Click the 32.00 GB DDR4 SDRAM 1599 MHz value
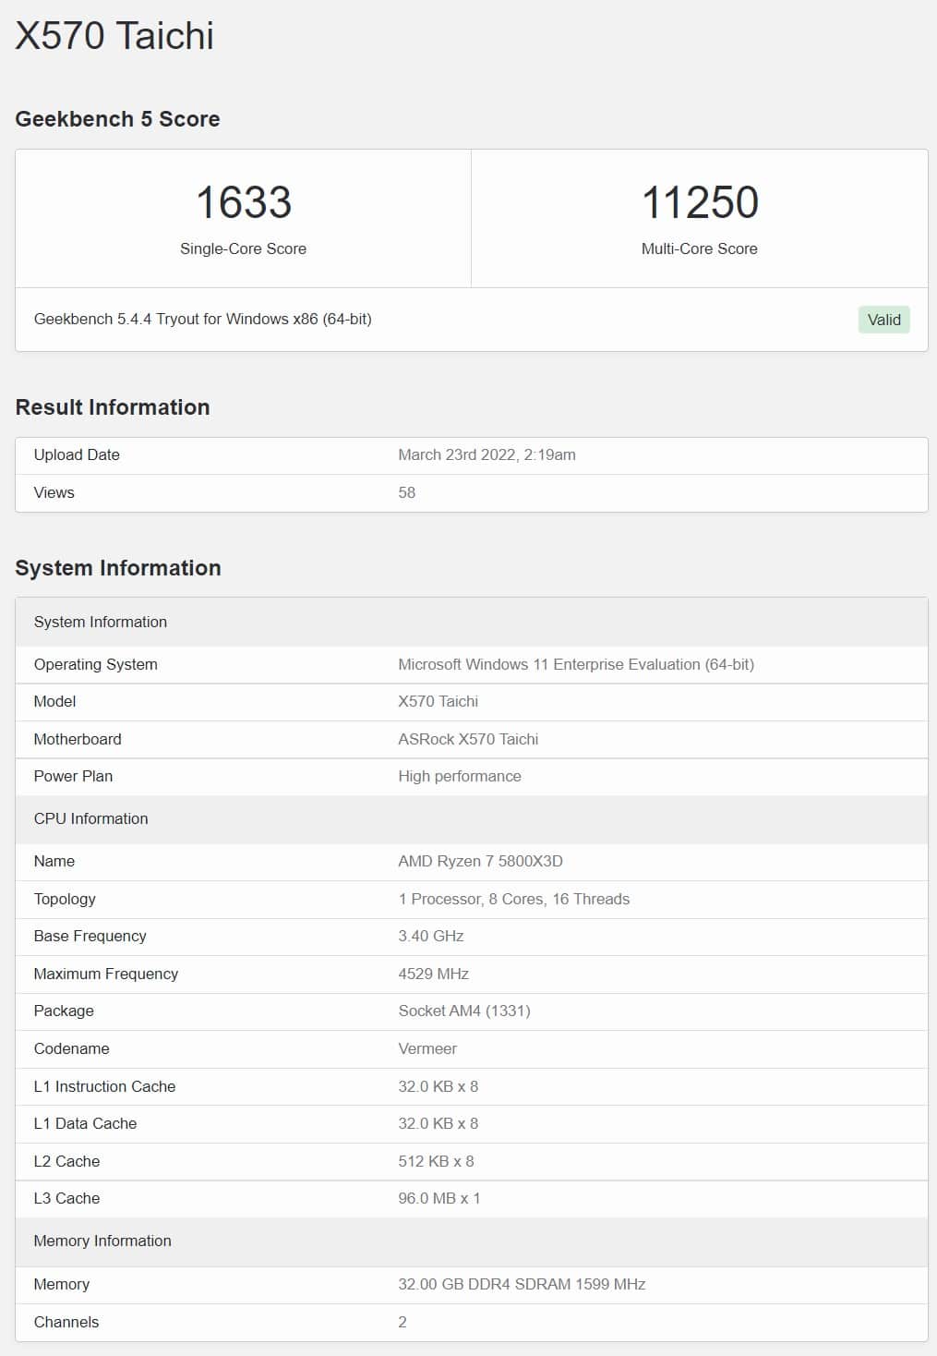937x1356 pixels. (x=522, y=1284)
